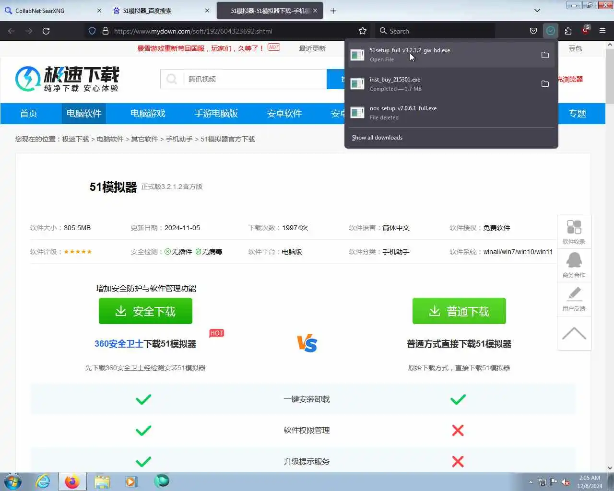614x491 pixels.
Task: Open 专题 navigation menu item
Action: click(578, 114)
